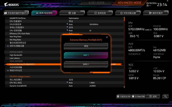Screen dimensions: 172x107
Task: Click the 5702.09MHz CPU frequency reading
Action: point(136,29)
